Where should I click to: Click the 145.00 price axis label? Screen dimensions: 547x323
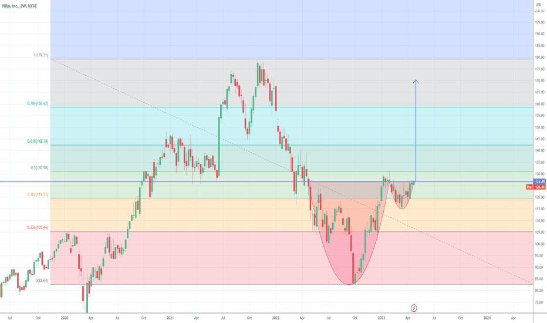[x=539, y=139]
